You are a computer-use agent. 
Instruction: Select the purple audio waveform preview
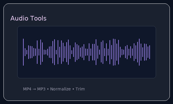pos(86,52)
